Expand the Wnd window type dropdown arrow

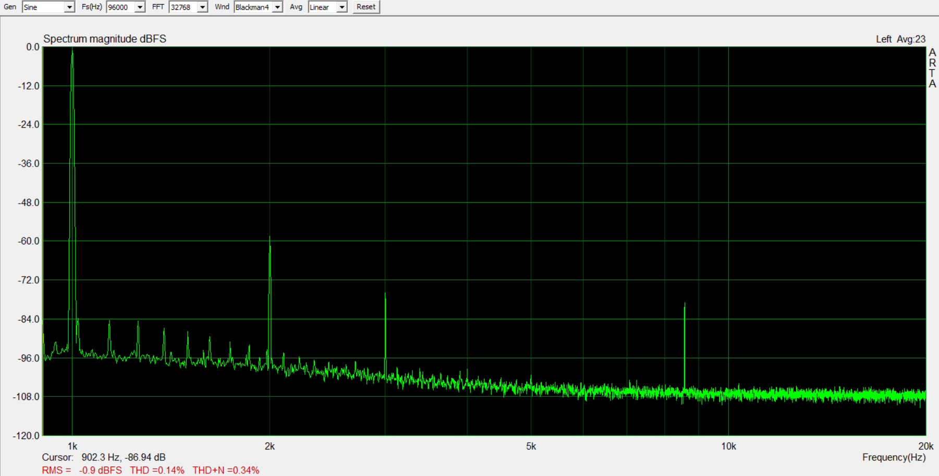(x=277, y=7)
